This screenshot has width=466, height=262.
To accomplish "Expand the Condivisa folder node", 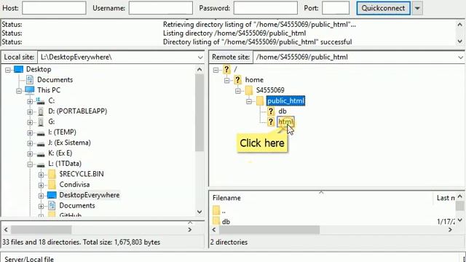I will (41, 185).
